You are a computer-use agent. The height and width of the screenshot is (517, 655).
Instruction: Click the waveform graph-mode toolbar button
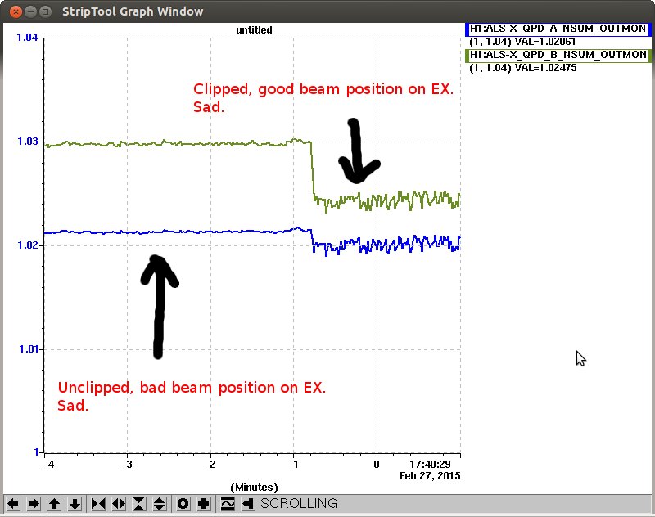coord(228,504)
